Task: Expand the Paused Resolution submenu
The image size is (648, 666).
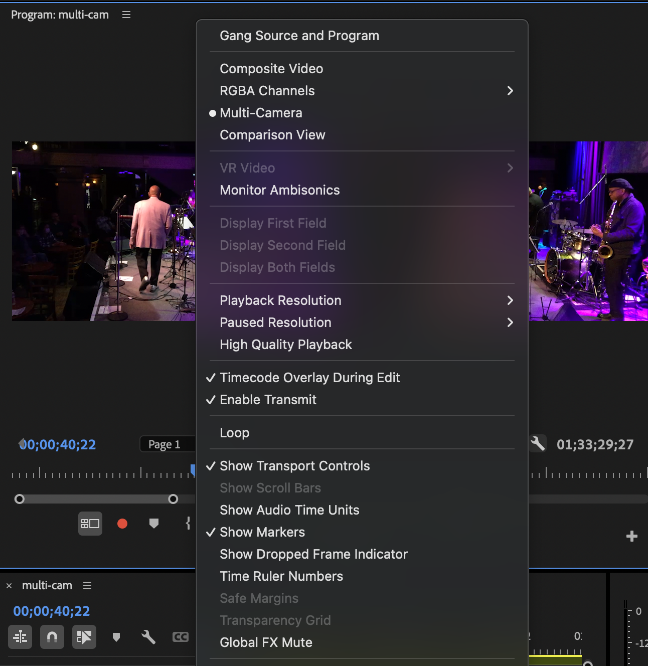Action: [x=275, y=322]
